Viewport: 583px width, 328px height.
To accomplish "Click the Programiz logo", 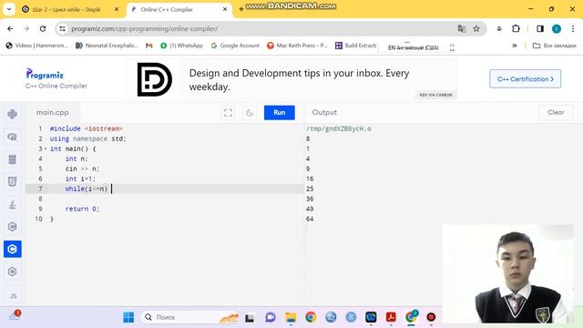I will [45, 74].
